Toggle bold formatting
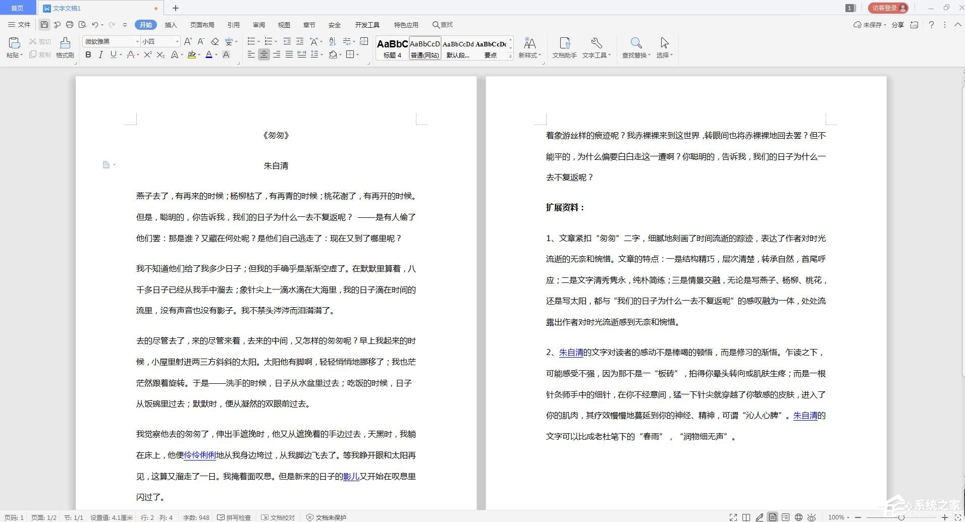Viewport: 965px width, 522px height. [x=88, y=55]
